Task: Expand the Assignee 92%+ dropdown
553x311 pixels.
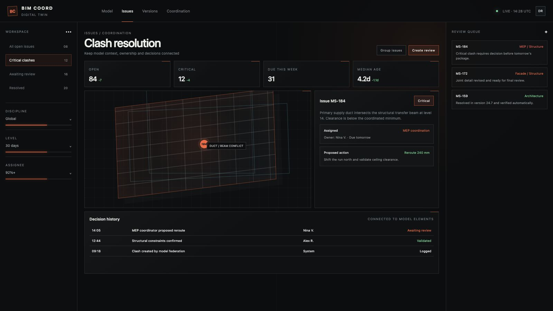Action: tap(38, 173)
